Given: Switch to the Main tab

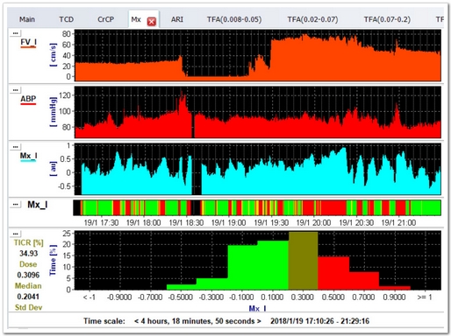Looking at the screenshot, I should (x=27, y=19).
